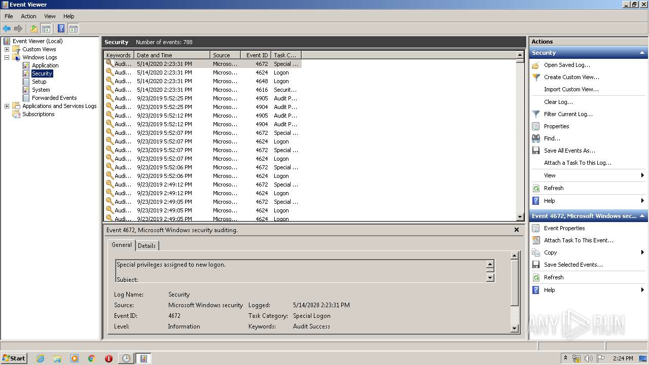Select event 4616 row
649x365 pixels.
coord(203,90)
